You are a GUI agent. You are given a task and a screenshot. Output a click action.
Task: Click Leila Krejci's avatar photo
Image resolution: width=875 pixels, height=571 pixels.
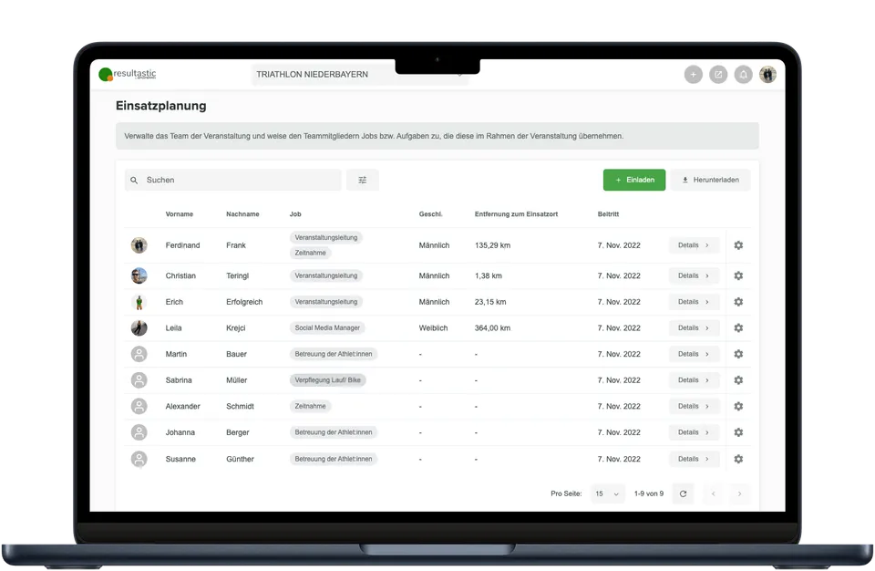coord(139,328)
